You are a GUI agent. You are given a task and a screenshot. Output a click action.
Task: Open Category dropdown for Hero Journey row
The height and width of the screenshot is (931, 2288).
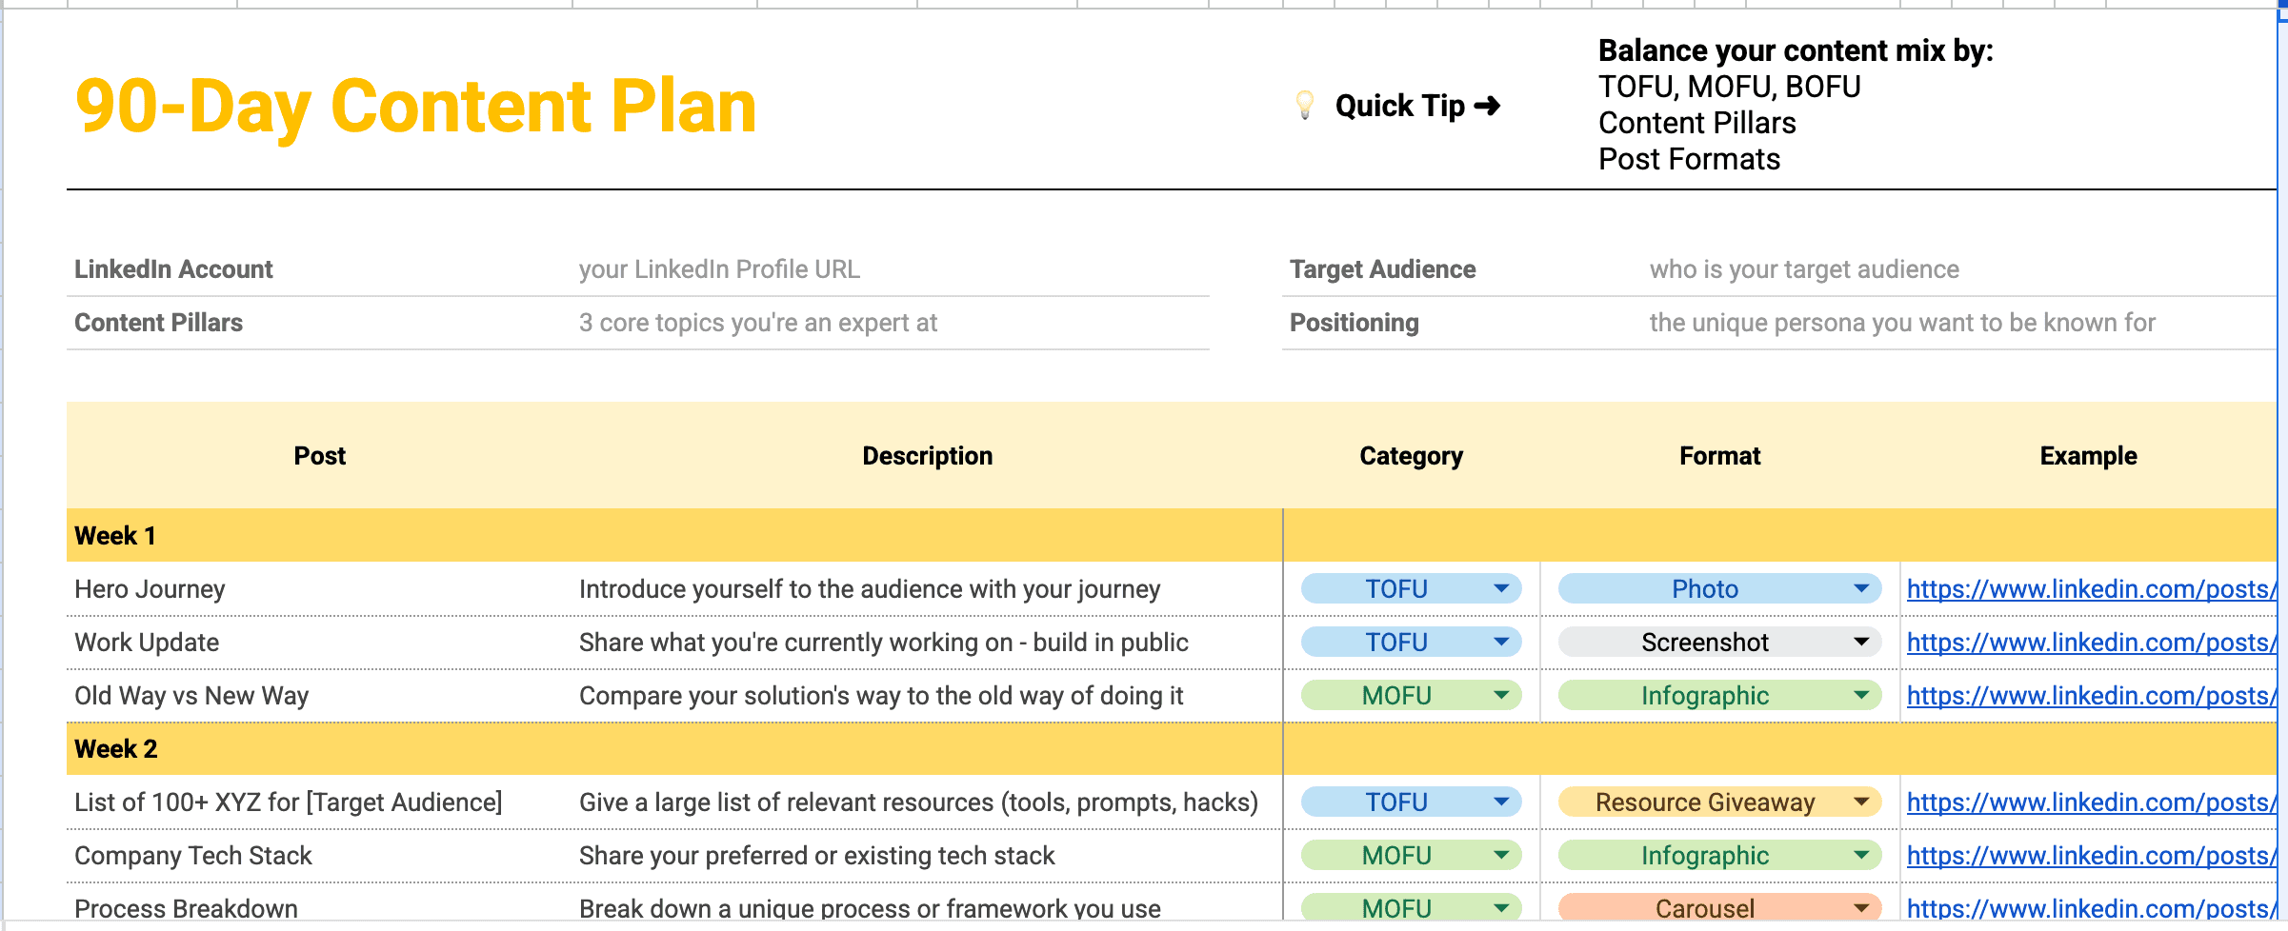point(1501,589)
